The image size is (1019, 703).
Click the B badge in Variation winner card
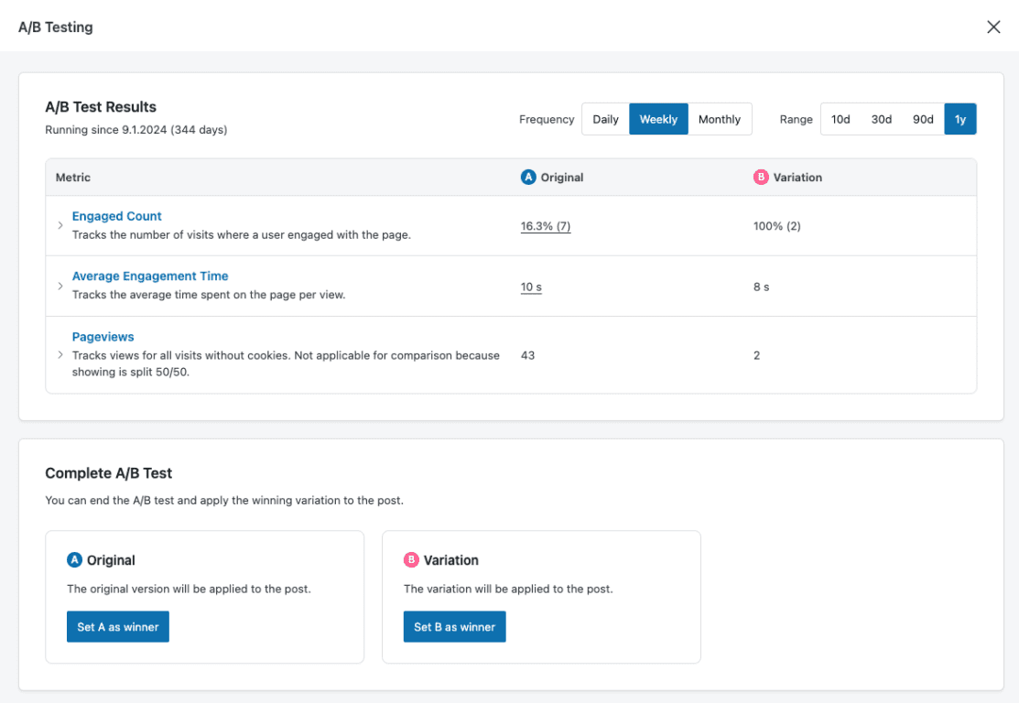point(412,560)
